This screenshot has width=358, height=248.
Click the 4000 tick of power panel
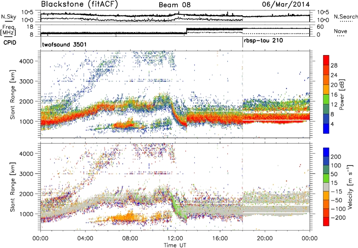26,61
